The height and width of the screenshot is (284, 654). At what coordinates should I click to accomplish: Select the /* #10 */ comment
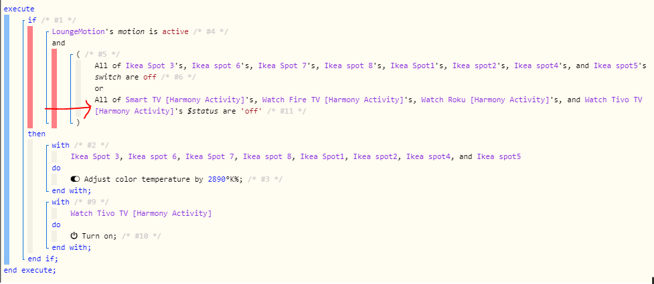tap(141, 236)
